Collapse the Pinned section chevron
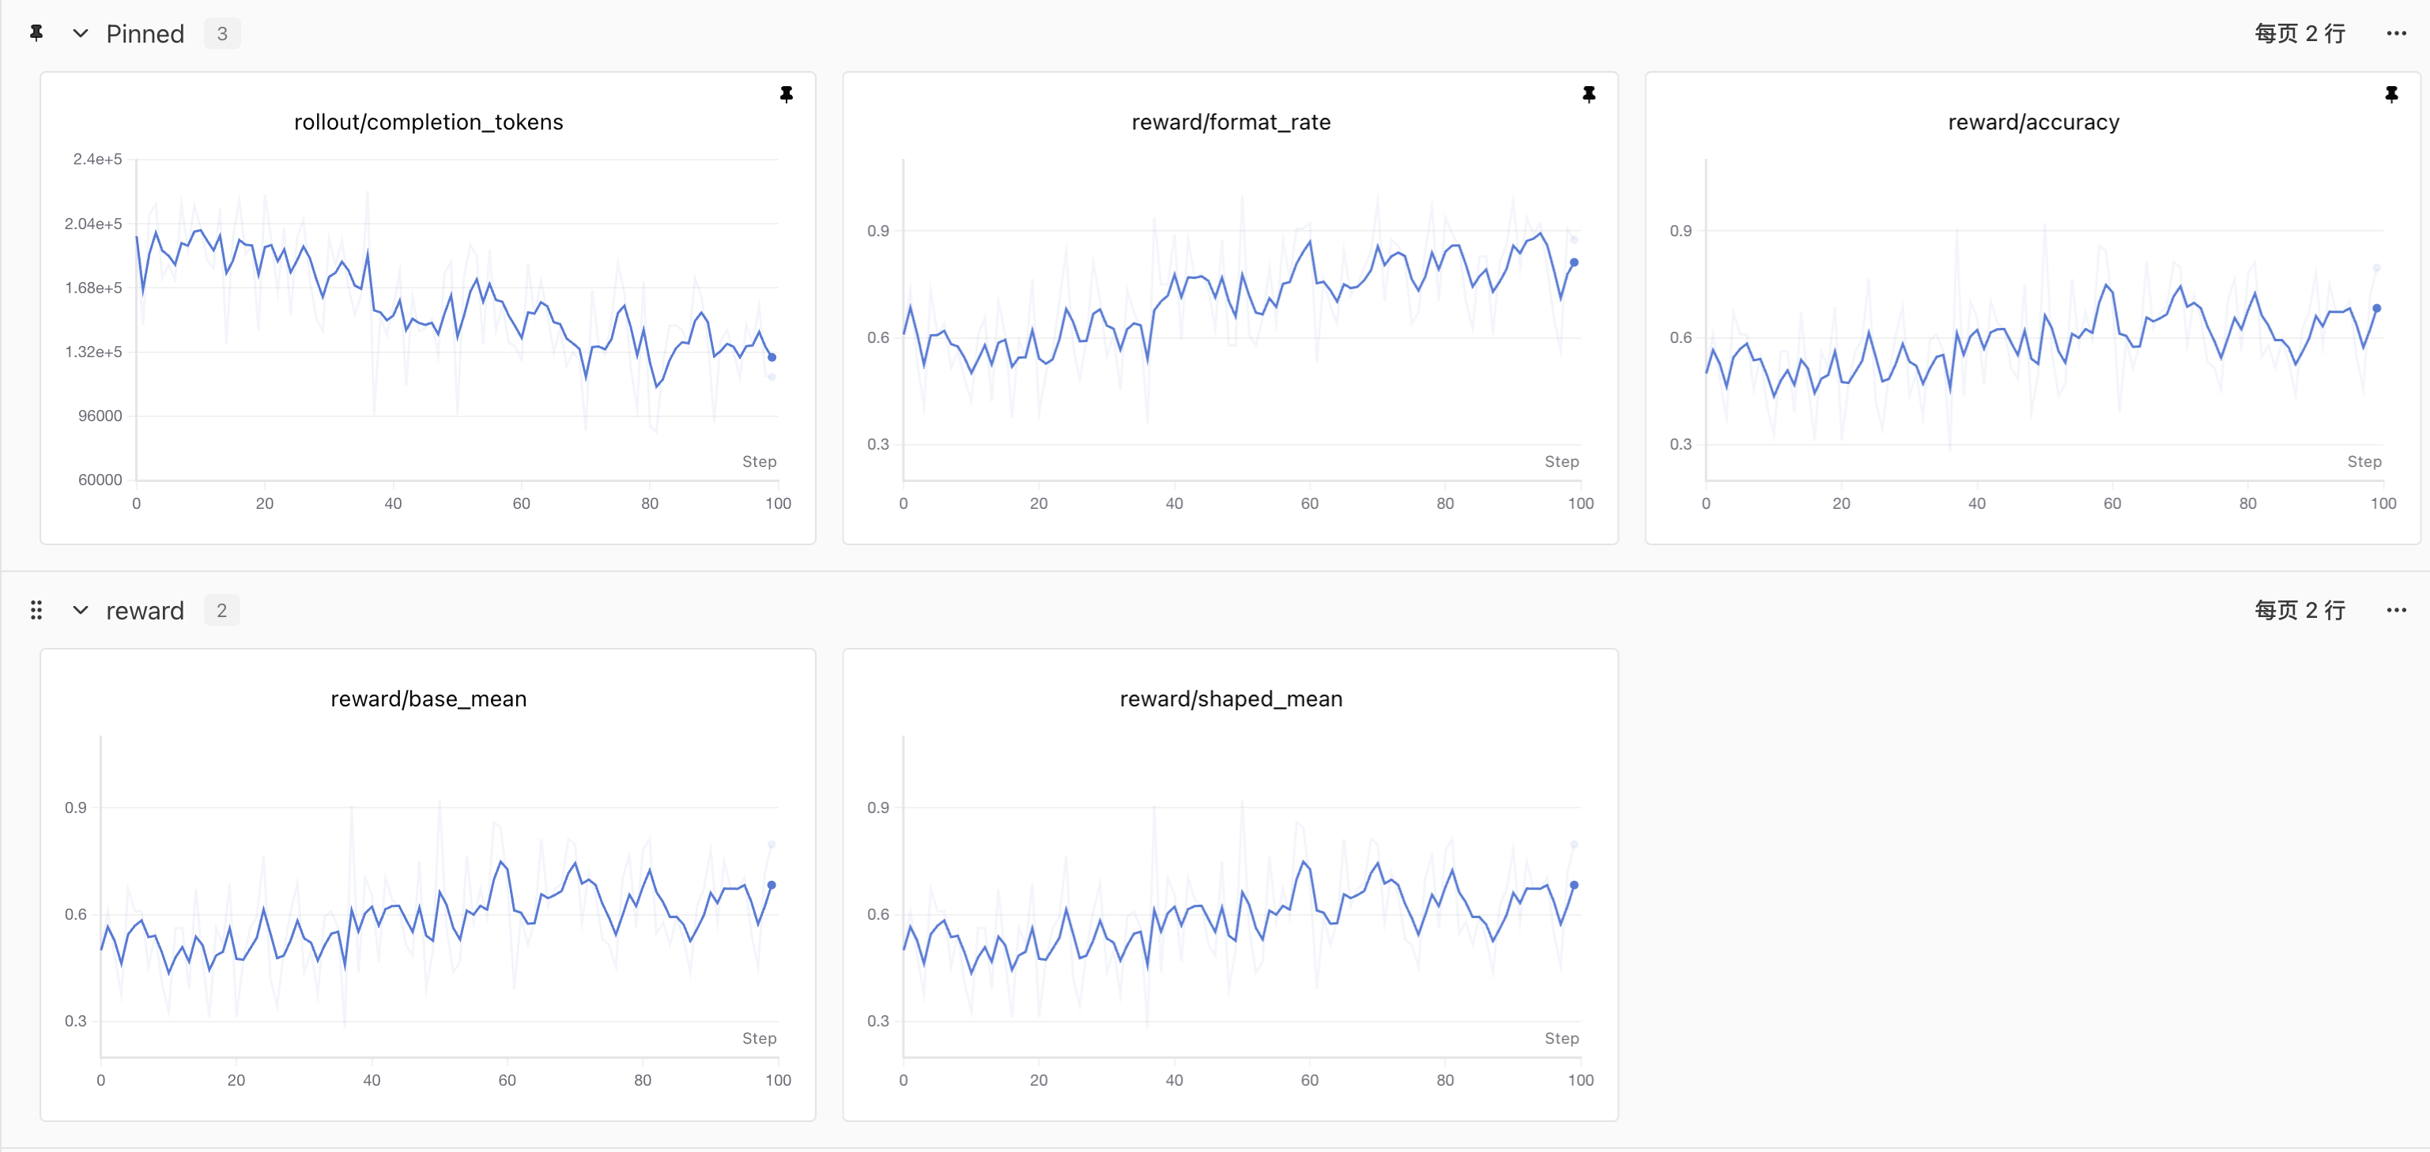 (80, 33)
